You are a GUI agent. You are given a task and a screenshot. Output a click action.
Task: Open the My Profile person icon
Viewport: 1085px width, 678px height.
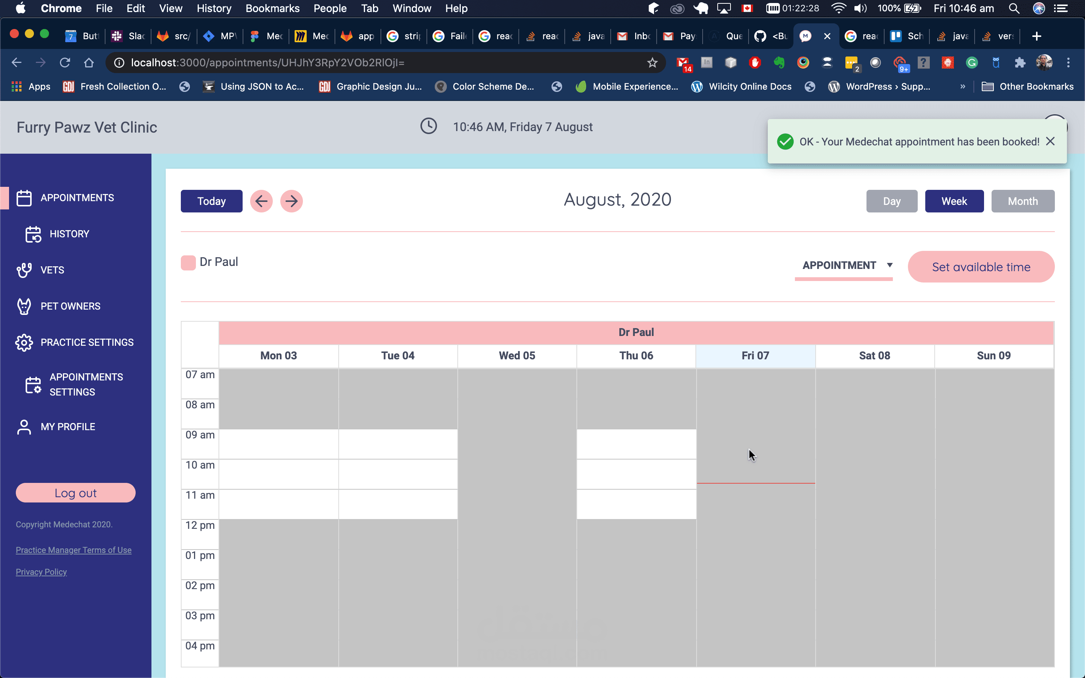[24, 427]
